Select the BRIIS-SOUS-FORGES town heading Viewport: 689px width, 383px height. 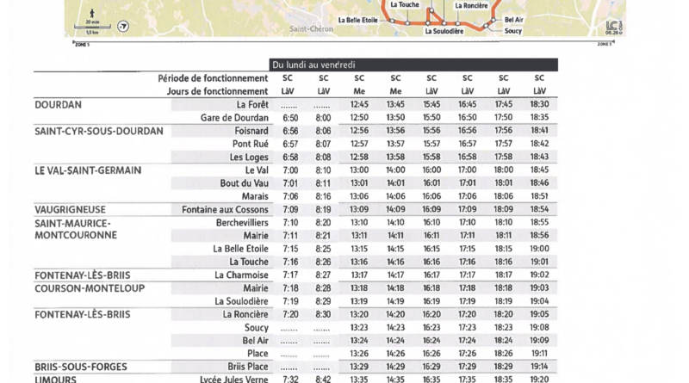click(81, 367)
